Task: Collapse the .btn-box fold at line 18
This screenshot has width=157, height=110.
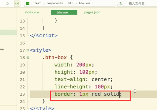Action: tap(28, 58)
